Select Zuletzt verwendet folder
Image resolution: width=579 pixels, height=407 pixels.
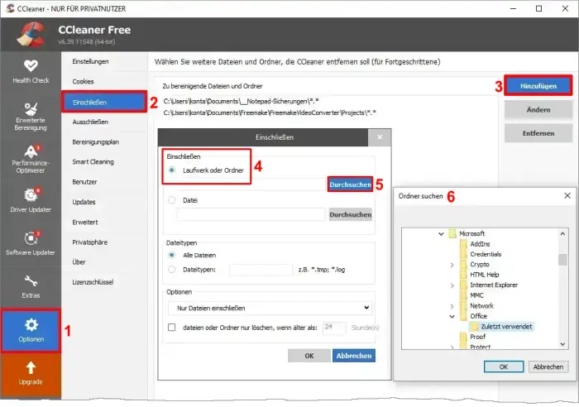[501, 327]
